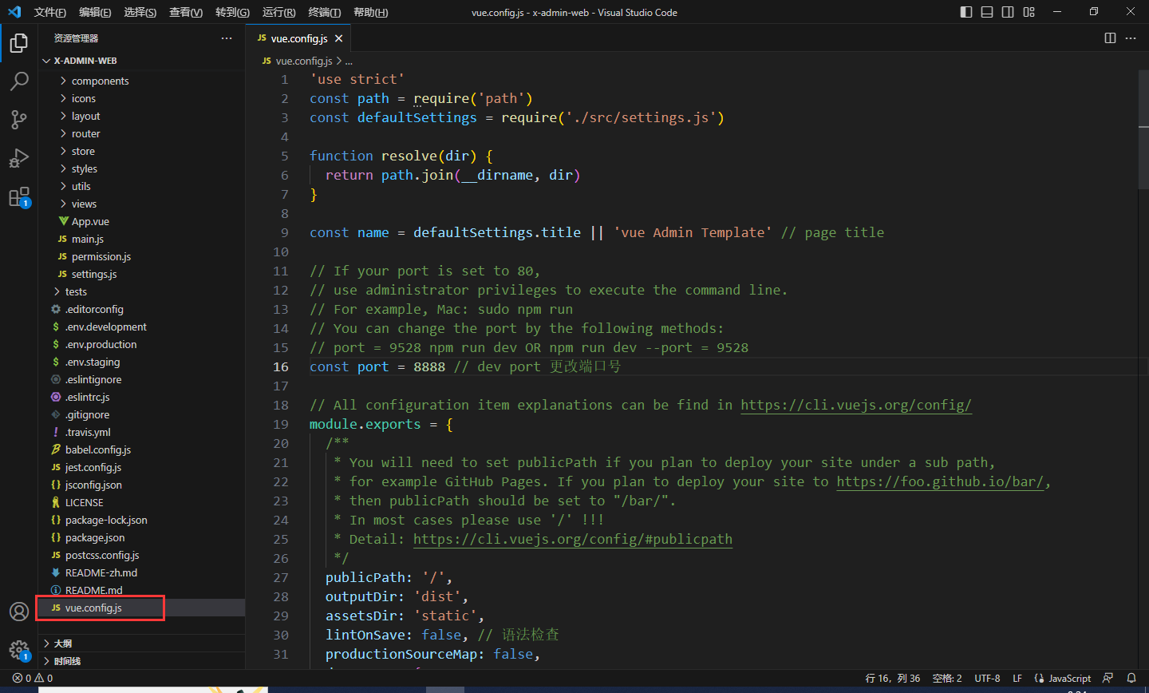This screenshot has height=693, width=1149.
Task: Open babel.config.js file
Action: [x=141, y=449]
